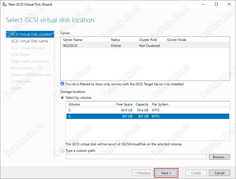Click the < Previous button
Screen dimensions: 236x179
coord(143,173)
